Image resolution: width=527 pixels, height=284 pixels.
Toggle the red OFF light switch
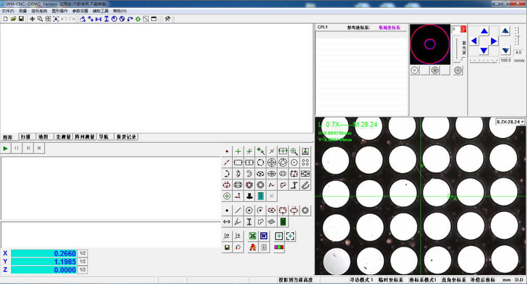pyautogui.click(x=463, y=30)
